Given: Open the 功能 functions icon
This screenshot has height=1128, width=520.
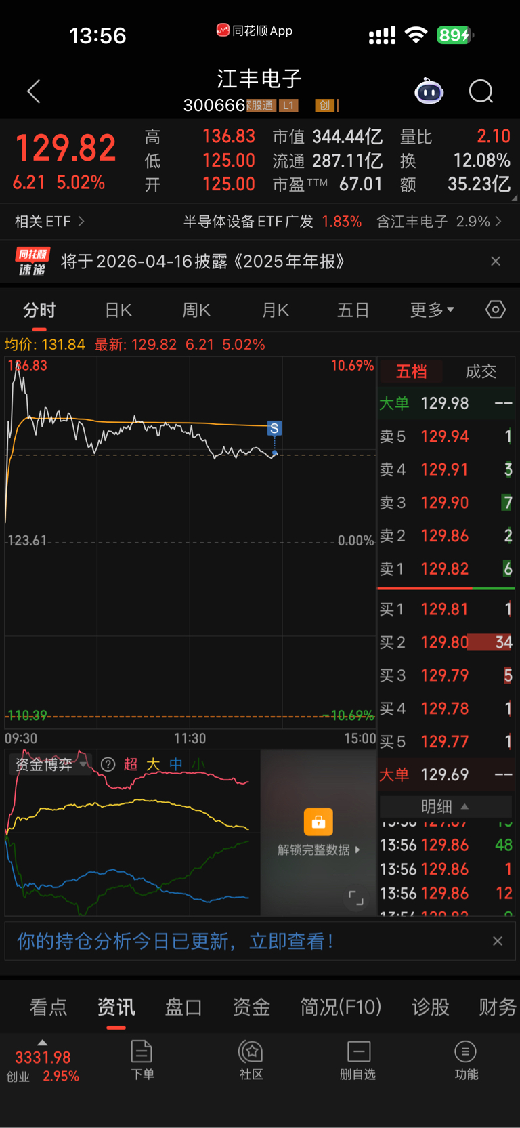Looking at the screenshot, I should [x=466, y=1060].
